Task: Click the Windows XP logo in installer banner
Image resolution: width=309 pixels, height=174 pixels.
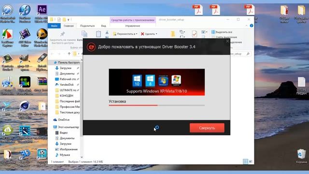Action: (x=176, y=81)
